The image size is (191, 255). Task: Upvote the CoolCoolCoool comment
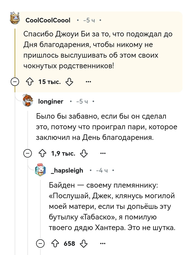click(29, 82)
